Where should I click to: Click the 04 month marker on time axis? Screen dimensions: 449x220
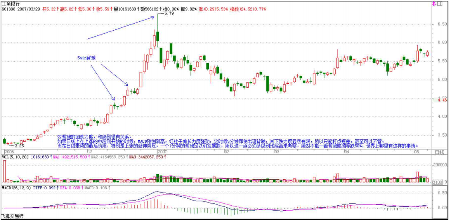[x=347, y=152]
